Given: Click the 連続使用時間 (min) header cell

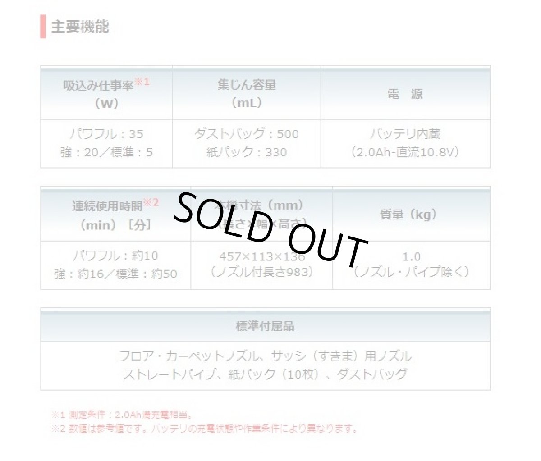Looking at the screenshot, I should pos(115,215).
